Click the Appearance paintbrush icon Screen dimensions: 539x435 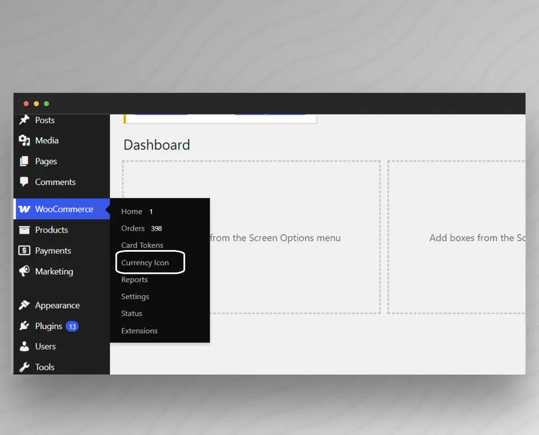[x=24, y=305]
